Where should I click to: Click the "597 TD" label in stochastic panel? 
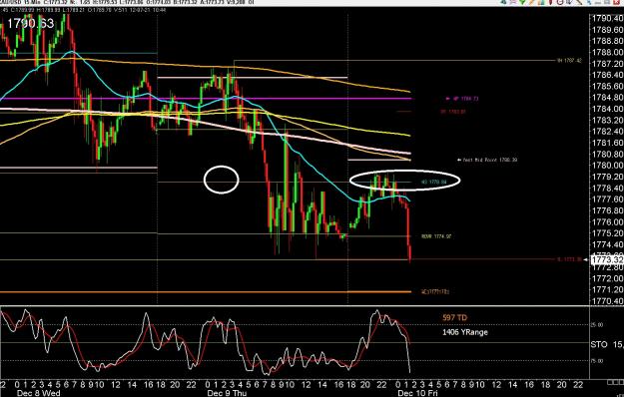(x=455, y=318)
